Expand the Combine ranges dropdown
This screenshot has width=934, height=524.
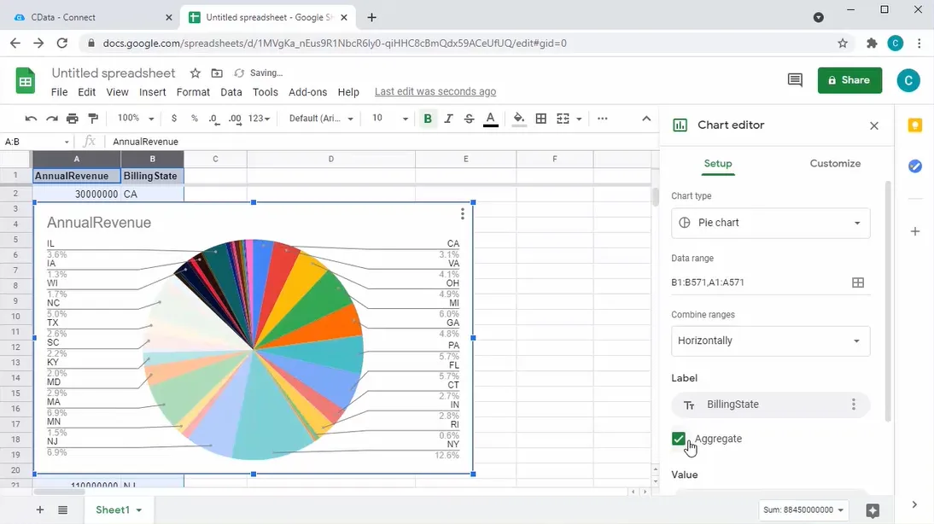click(770, 340)
